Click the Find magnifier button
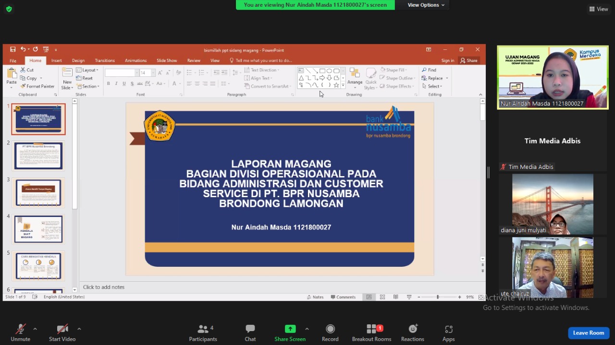This screenshot has width=615, height=345. tap(429, 70)
